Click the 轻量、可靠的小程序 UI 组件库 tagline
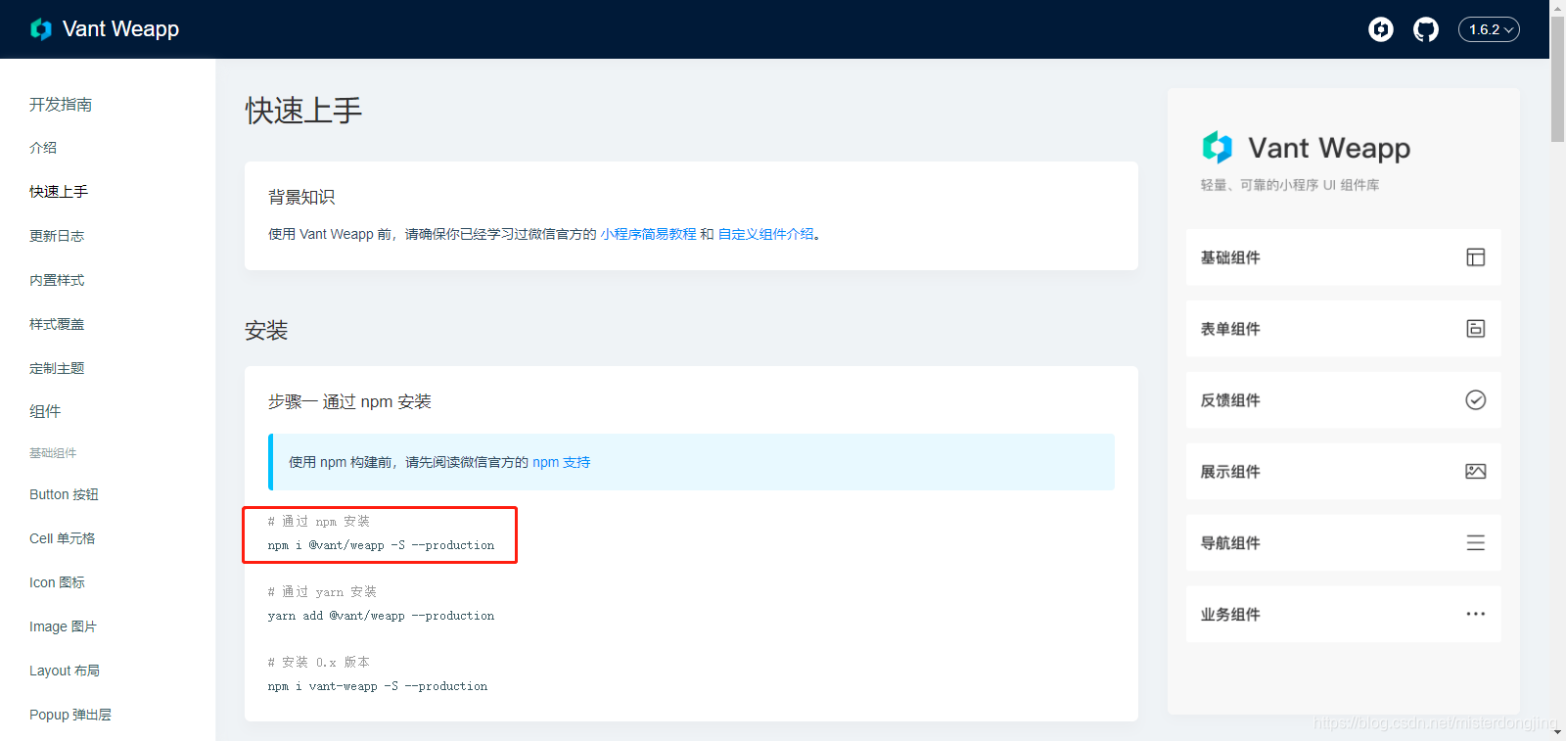 1290,185
